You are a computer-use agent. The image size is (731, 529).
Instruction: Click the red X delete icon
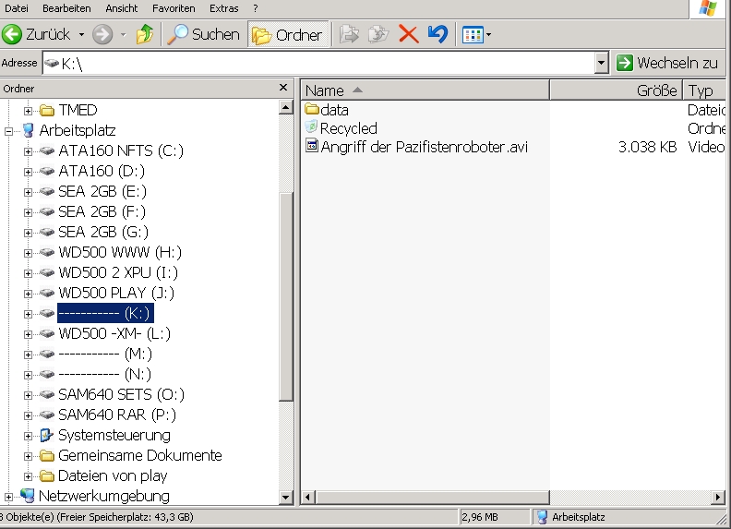[x=408, y=35]
